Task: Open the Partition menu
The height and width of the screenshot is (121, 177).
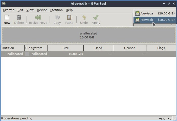Action: [56, 10]
